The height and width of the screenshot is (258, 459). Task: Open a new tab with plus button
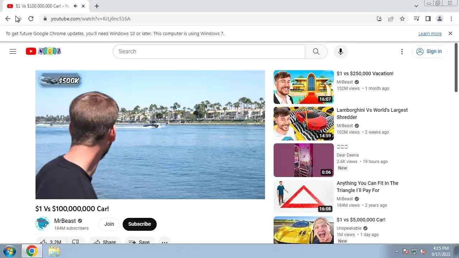[97, 6]
